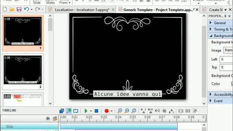Redo the last undone action

(37, 9)
